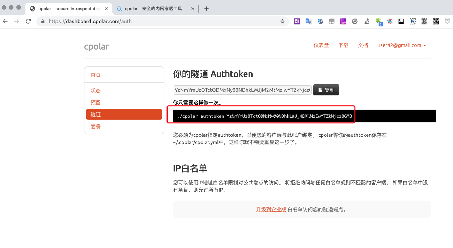
Task: Click the 升级到企业版 link
Action: [x=271, y=209]
